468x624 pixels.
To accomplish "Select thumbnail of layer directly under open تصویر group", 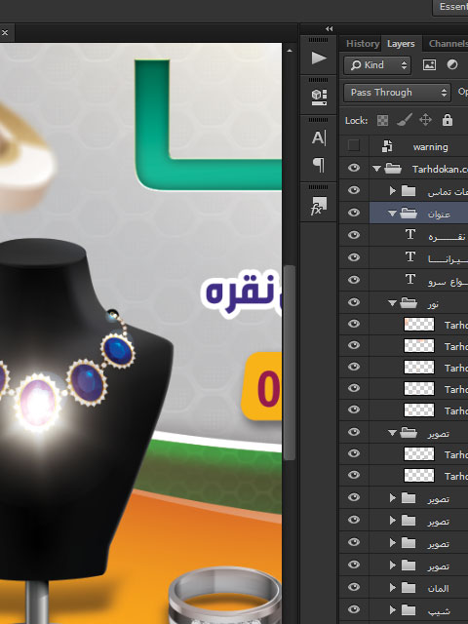I will pos(418,453).
